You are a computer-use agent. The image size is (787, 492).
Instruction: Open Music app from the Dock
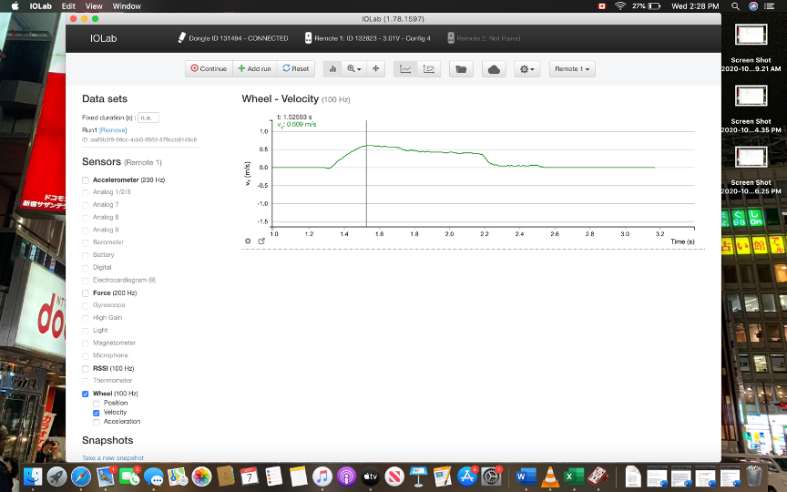tap(322, 477)
